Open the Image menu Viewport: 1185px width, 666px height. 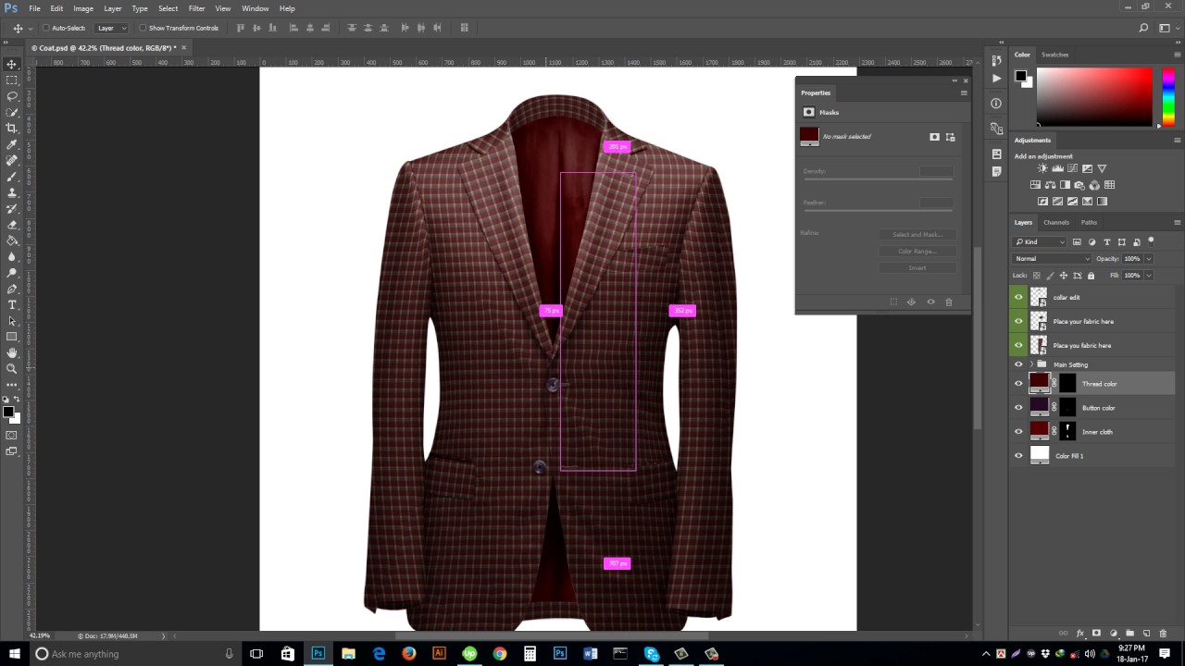coord(83,8)
